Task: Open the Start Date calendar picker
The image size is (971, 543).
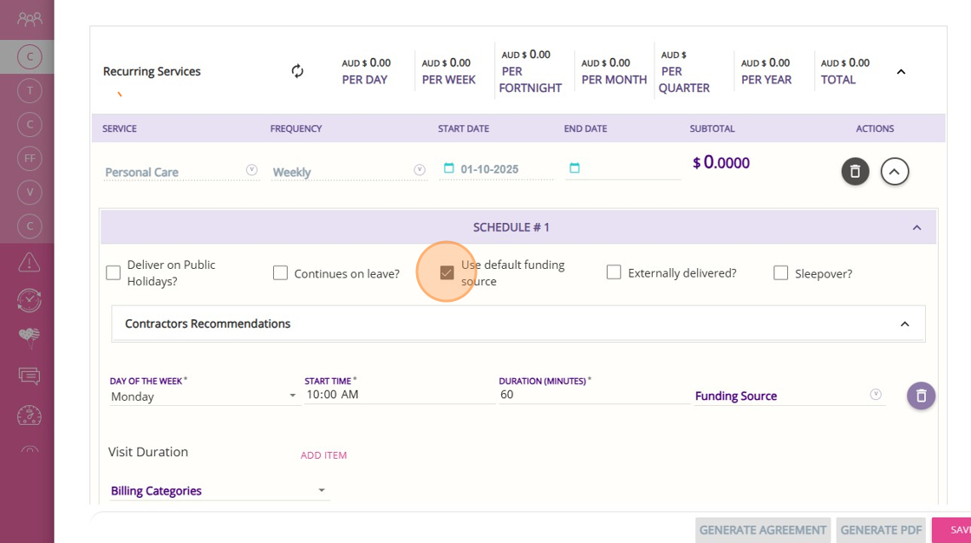Action: click(x=448, y=168)
